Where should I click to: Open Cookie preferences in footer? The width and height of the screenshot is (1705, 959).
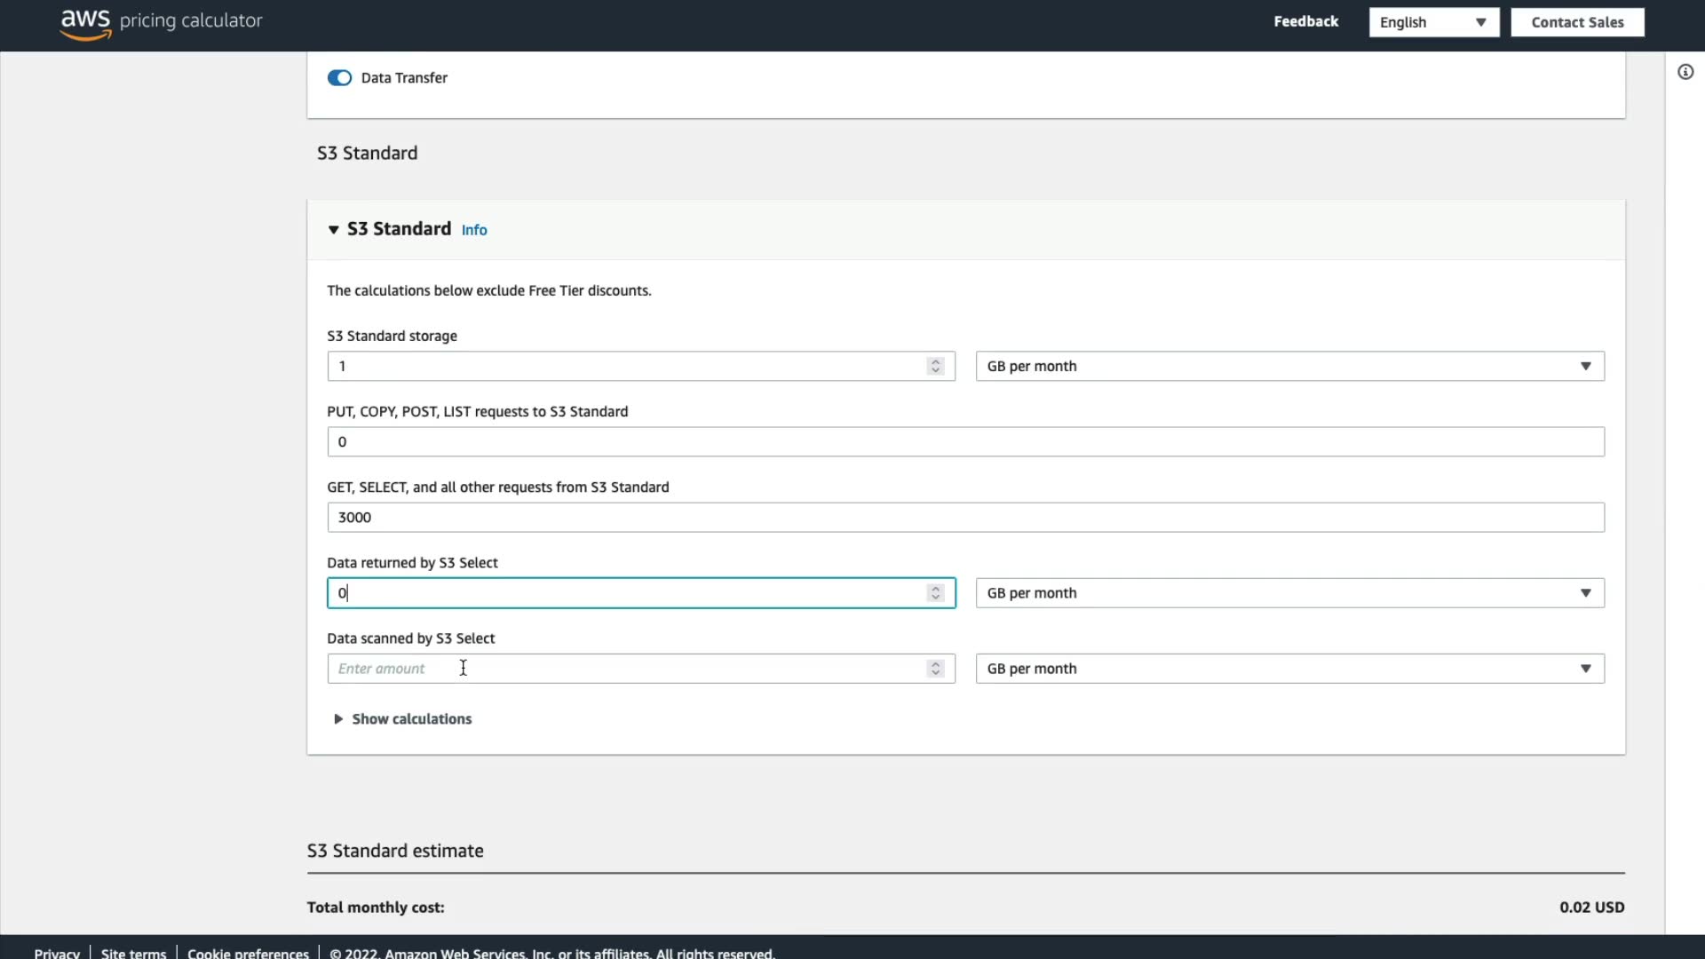click(248, 952)
